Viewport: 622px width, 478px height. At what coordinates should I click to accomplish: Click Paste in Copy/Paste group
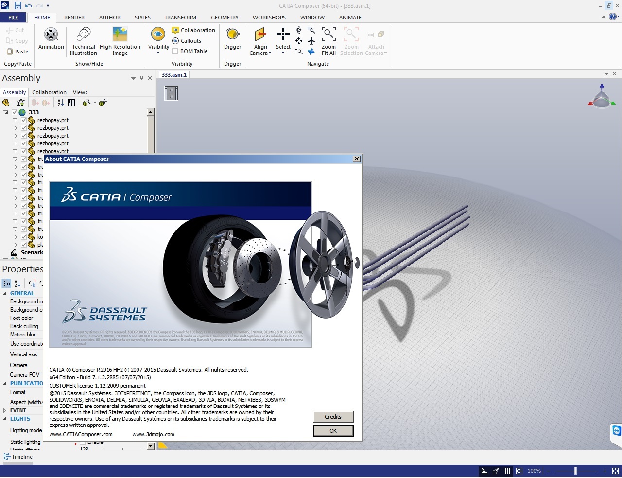coord(17,52)
